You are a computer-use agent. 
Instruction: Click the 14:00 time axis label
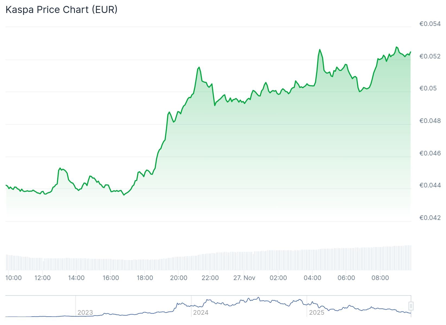tap(76, 278)
